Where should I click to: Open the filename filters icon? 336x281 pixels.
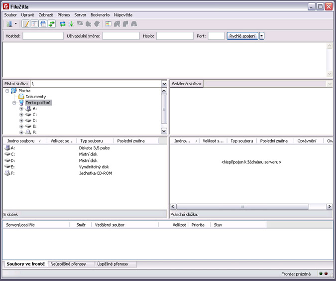pos(108,24)
